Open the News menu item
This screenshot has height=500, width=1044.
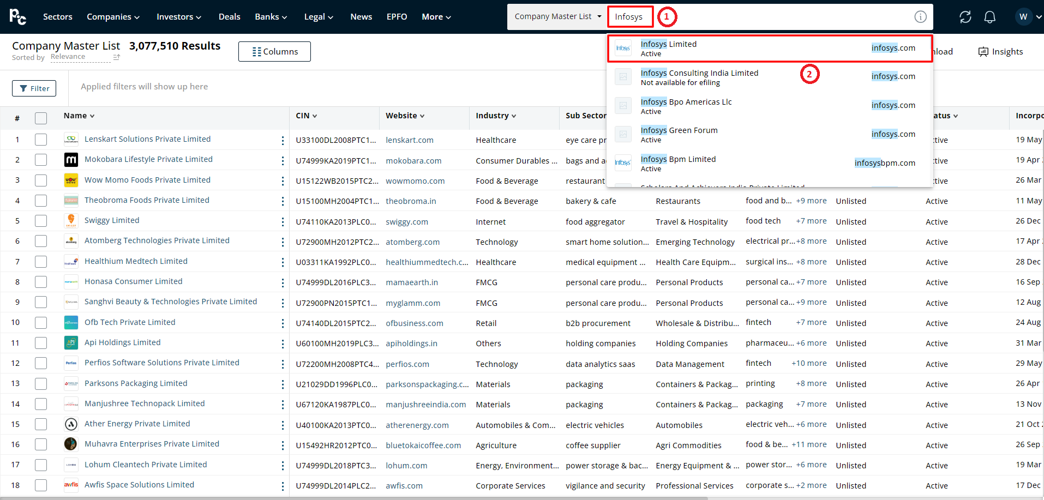tap(361, 17)
